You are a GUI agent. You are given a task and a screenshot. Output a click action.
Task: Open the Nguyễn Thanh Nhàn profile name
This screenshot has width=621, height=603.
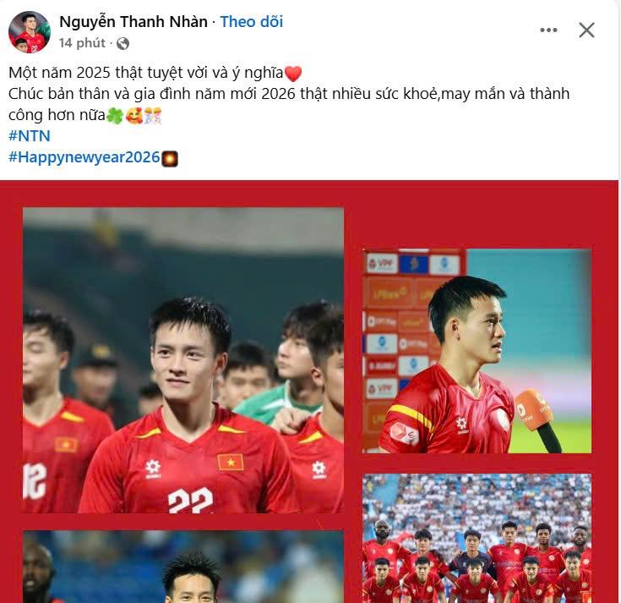(x=133, y=21)
